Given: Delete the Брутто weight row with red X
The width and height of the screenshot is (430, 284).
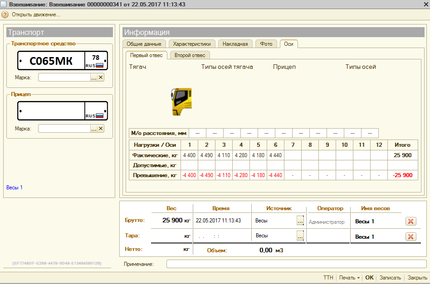Looking at the screenshot, I should 410,221.
